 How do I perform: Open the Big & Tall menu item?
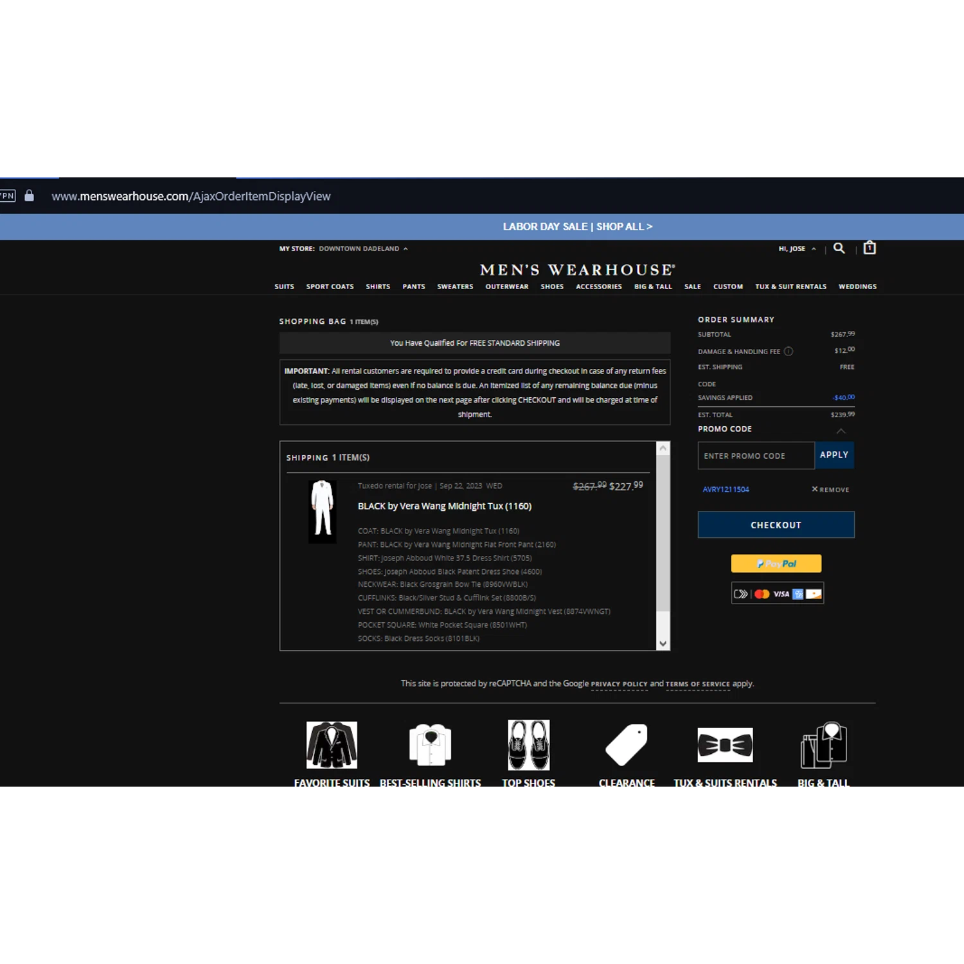pyautogui.click(x=653, y=287)
